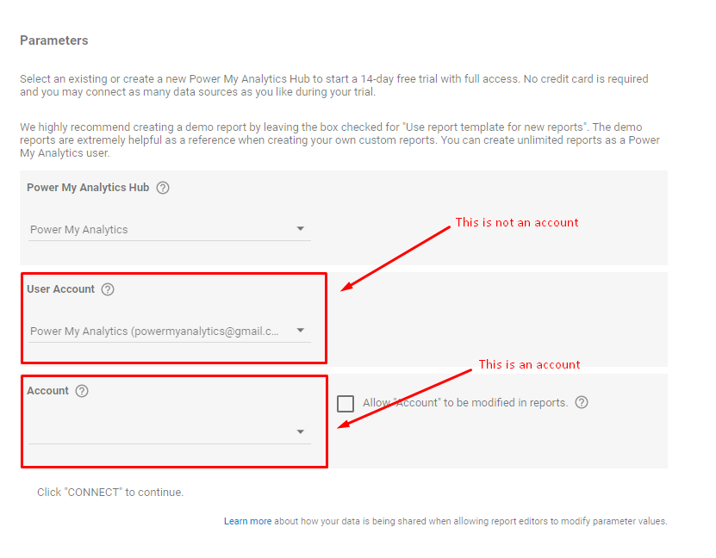Screen dimensions: 716x558
Task: Click the question mark icon beside Account label
Action: tap(82, 391)
